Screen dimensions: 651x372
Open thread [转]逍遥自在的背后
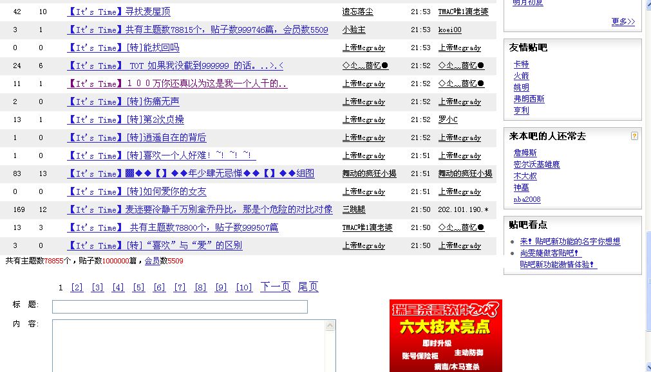[x=137, y=137]
